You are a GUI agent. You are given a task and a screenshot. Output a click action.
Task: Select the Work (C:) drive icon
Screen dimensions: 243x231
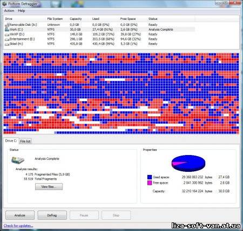(x=7, y=30)
